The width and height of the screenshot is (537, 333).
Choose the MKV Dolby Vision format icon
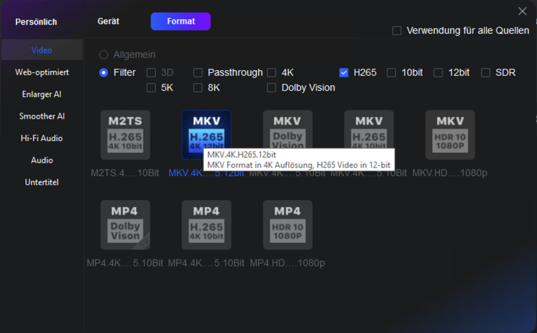pyautogui.click(x=287, y=135)
